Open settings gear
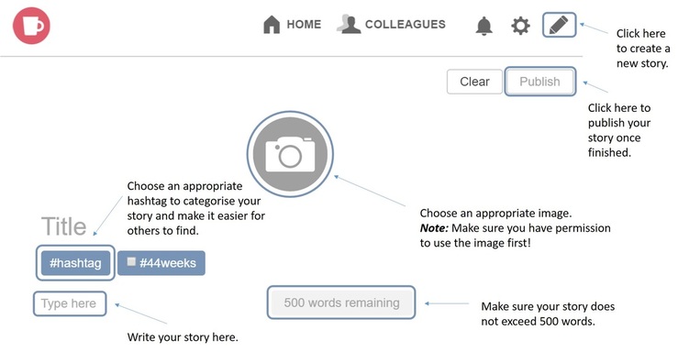Image resolution: width=678 pixels, height=352 pixels. point(520,26)
